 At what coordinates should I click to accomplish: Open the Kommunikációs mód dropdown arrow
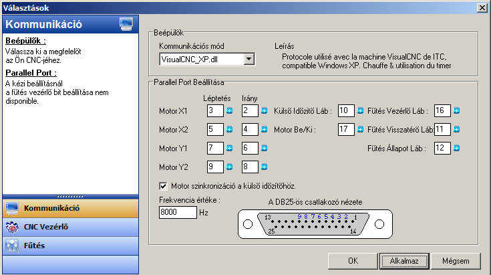pos(249,59)
